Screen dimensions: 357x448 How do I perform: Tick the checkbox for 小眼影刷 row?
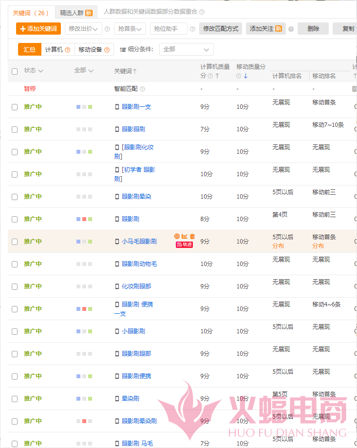pyautogui.click(x=15, y=331)
